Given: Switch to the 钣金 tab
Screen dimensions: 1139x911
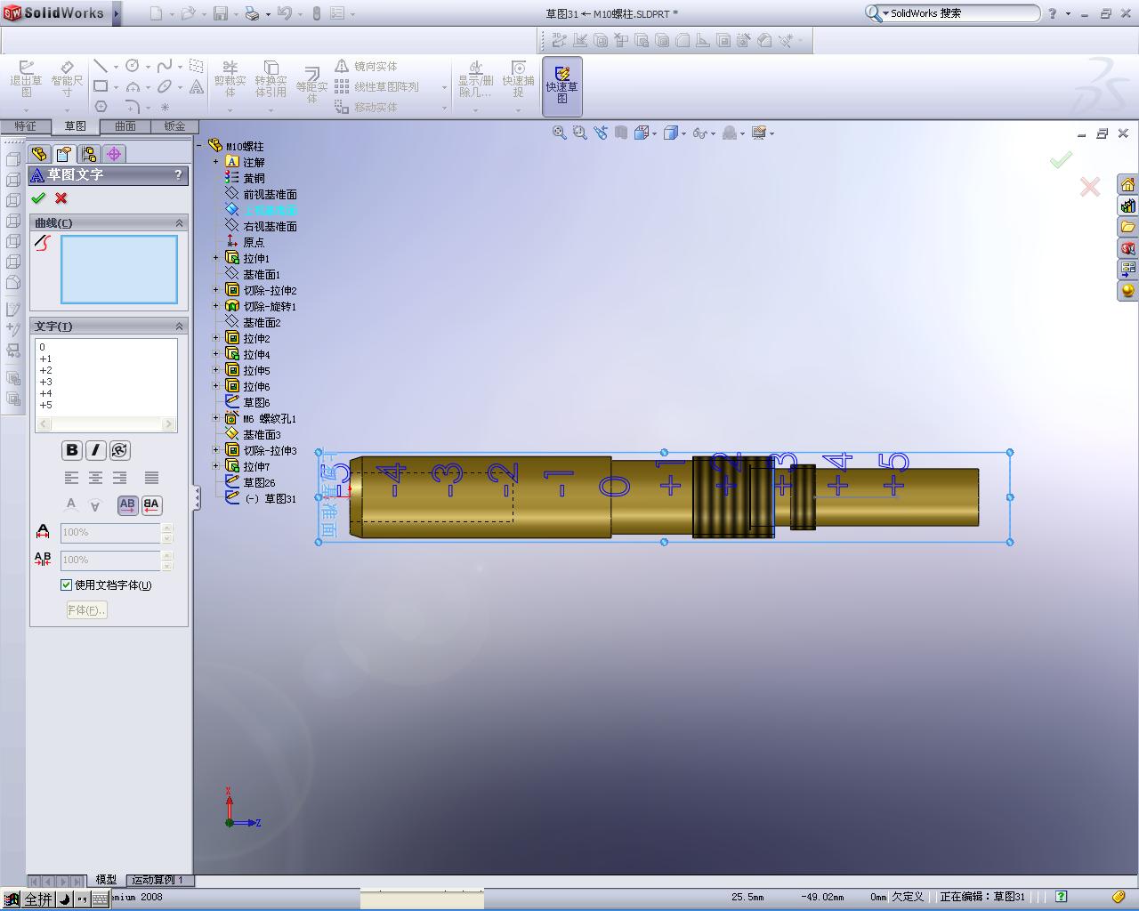Looking at the screenshot, I should [174, 126].
